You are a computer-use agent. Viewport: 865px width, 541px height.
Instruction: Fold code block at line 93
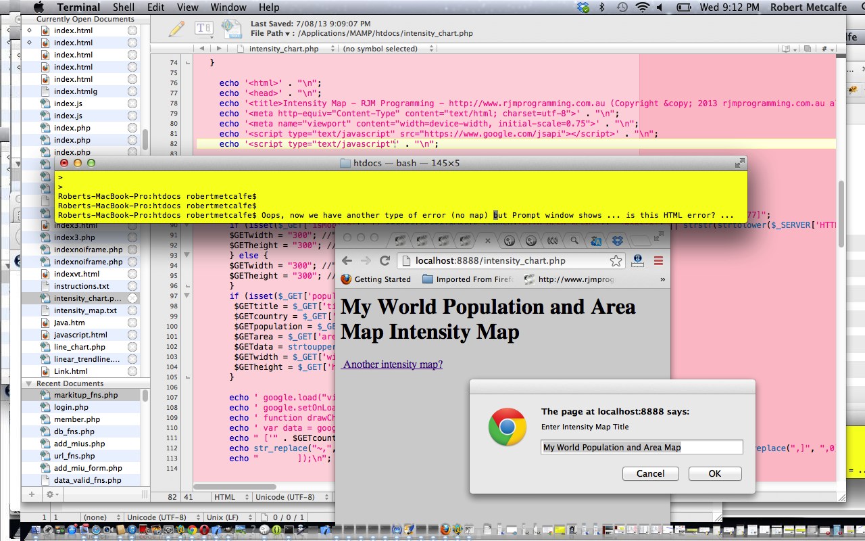pyautogui.click(x=187, y=256)
